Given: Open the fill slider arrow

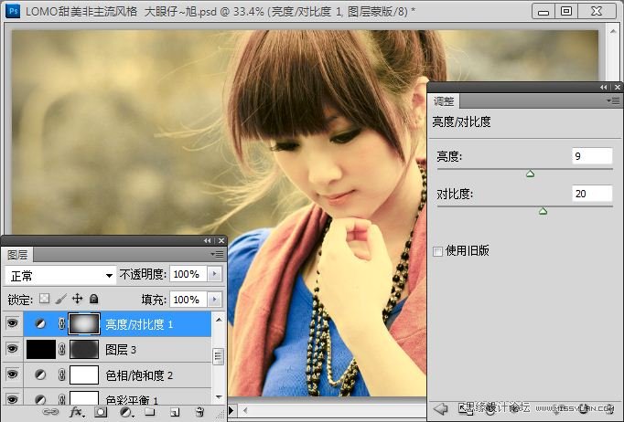Looking at the screenshot, I should [x=214, y=300].
